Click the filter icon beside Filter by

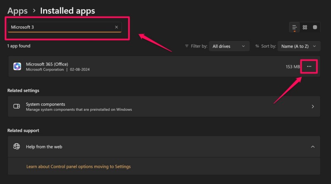click(187, 46)
